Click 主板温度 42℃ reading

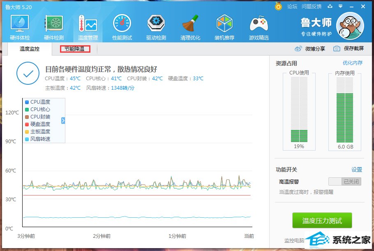coord(63,88)
